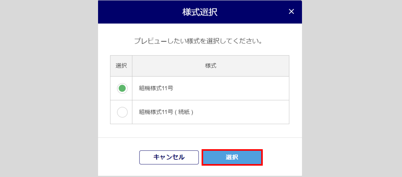Click blank footer area left of キャンセル

118,157
